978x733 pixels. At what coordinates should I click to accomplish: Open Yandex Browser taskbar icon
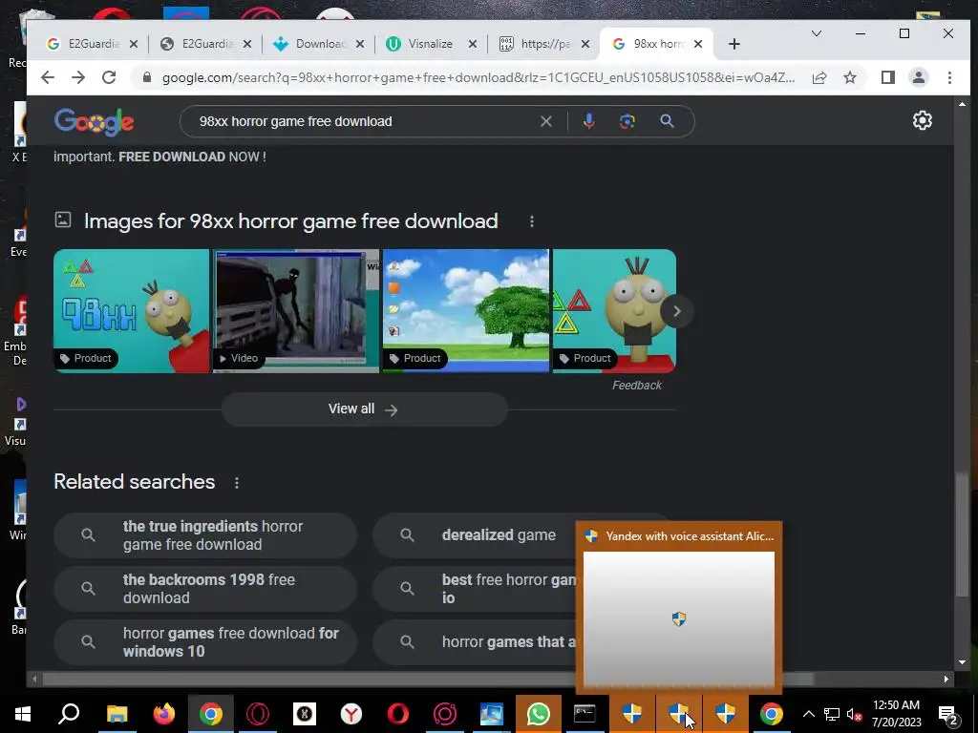pos(351,714)
